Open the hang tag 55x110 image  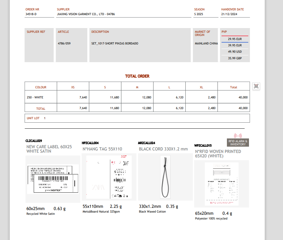click(109, 177)
